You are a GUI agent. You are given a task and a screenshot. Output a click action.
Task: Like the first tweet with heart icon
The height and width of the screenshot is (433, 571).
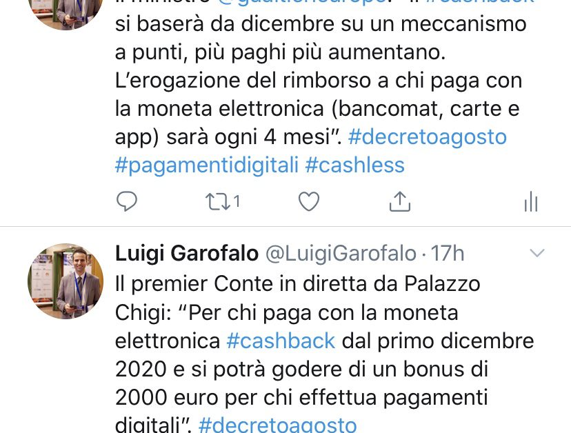coord(309,201)
